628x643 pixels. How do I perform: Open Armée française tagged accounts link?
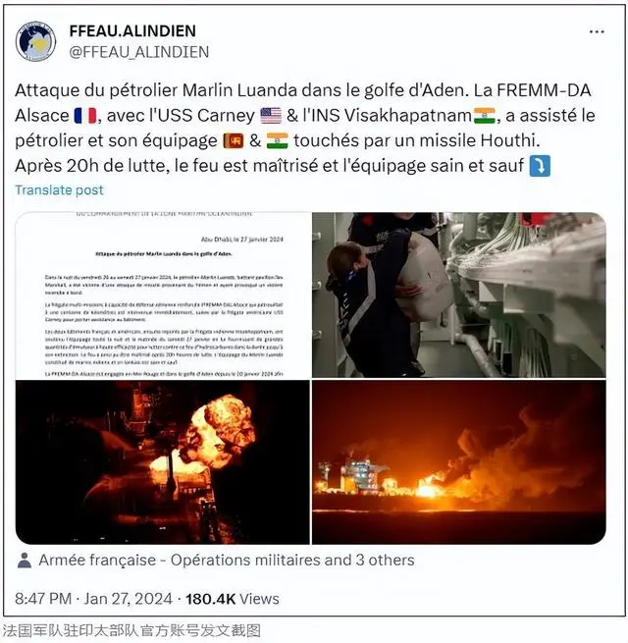click(x=227, y=561)
